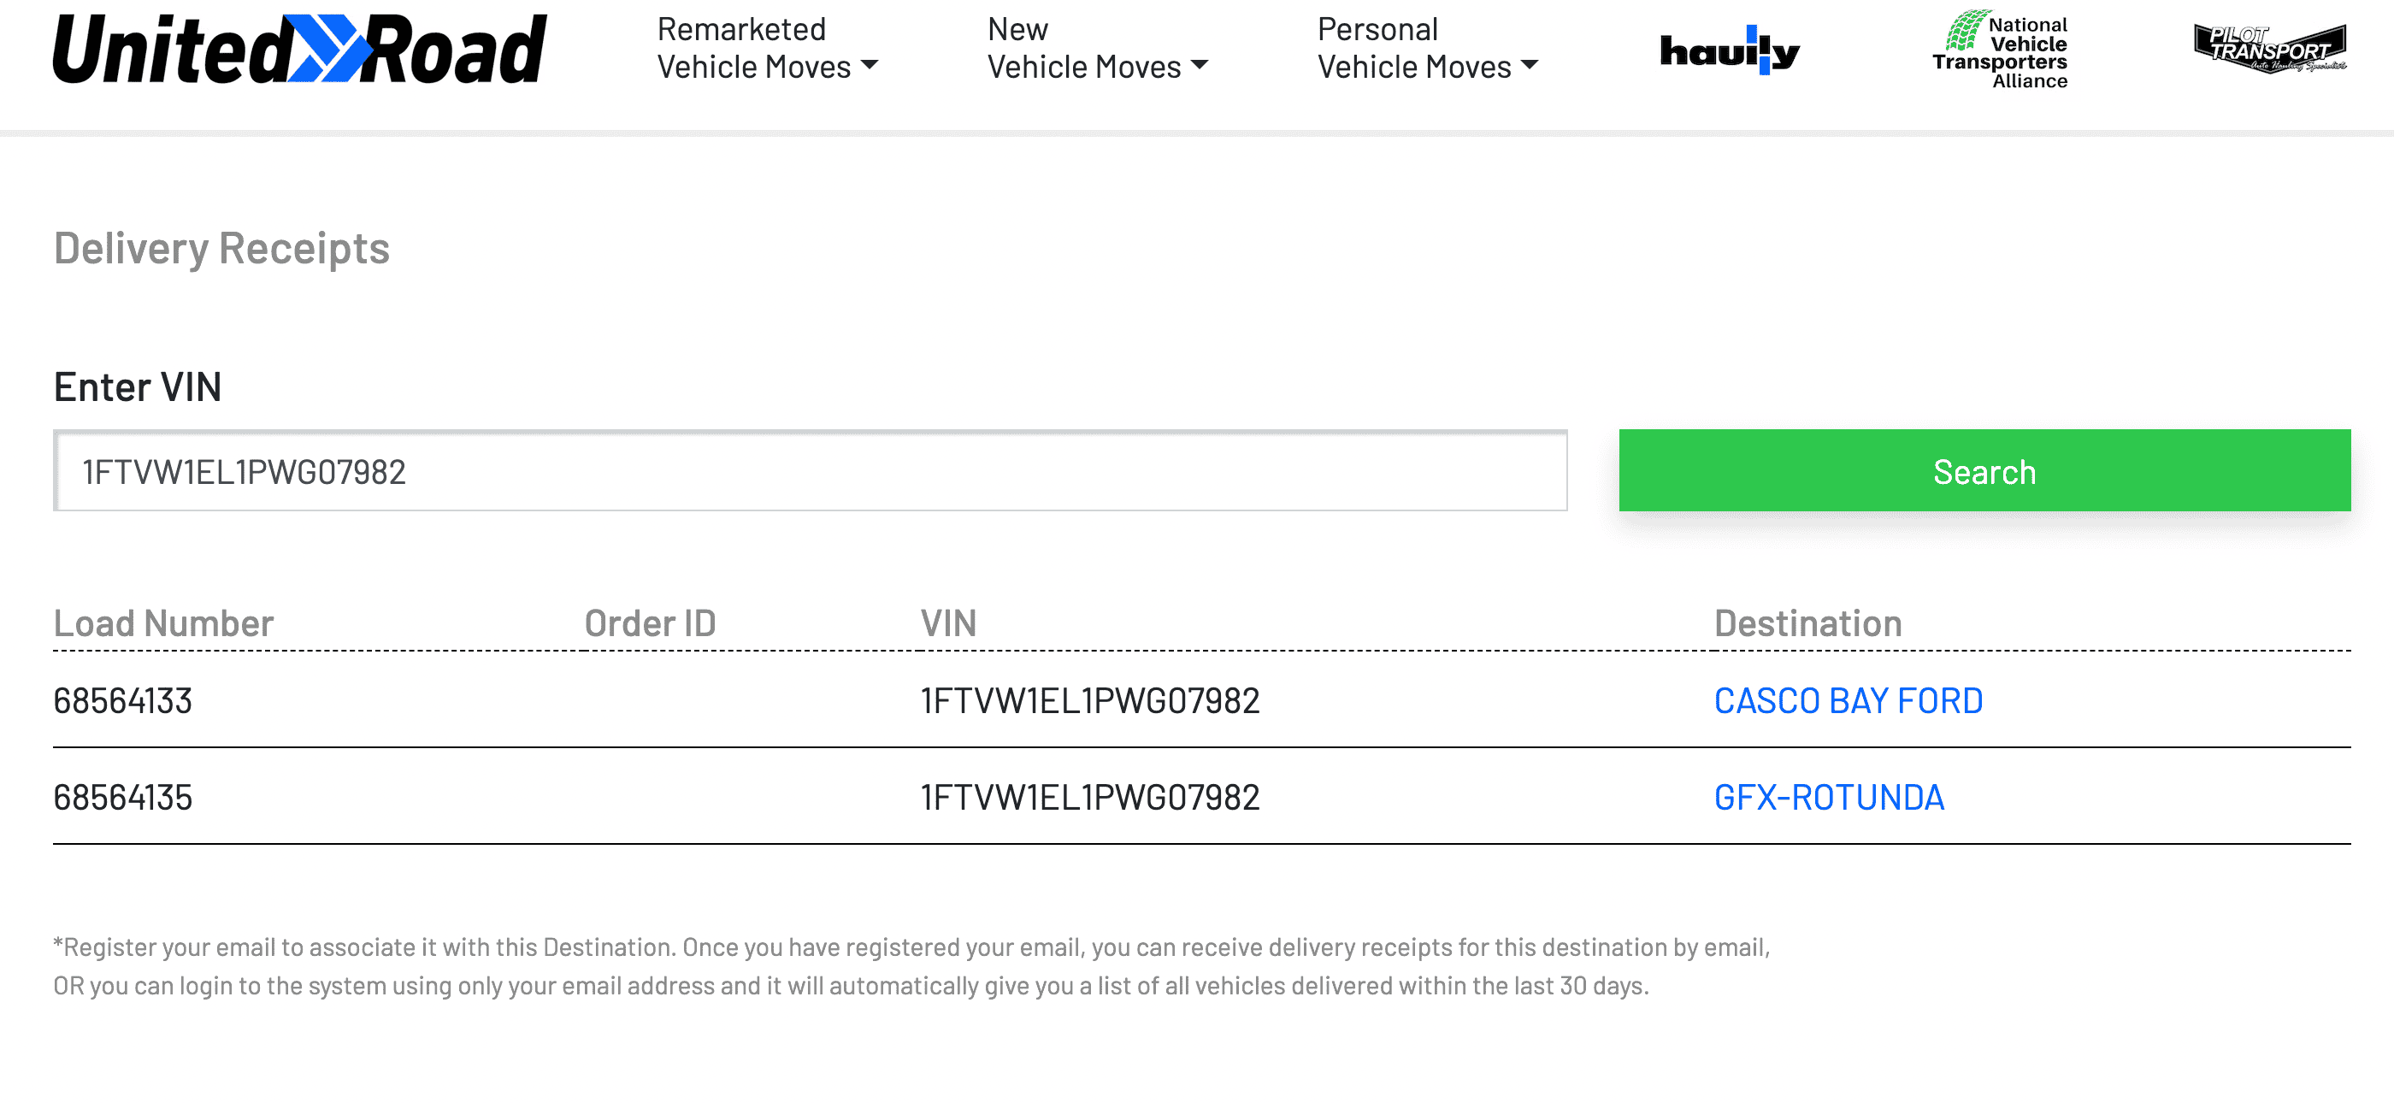The image size is (2394, 1103).
Task: Open the Haully logo link
Action: [1729, 51]
